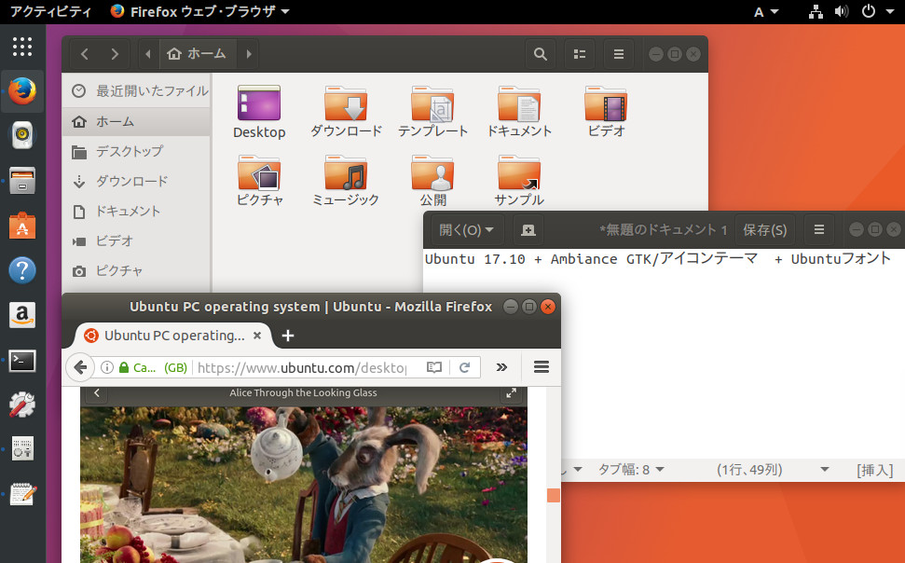Open the gedit hamburger menu
This screenshot has height=563, width=905.
(x=818, y=229)
